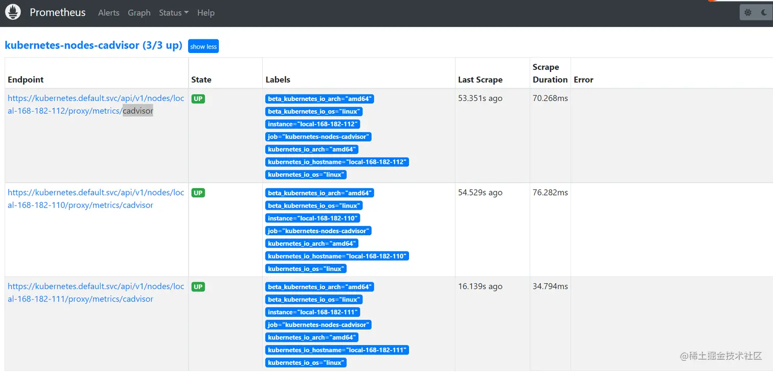Open the local-168-182-110 cadvisor endpoint link

(96, 199)
